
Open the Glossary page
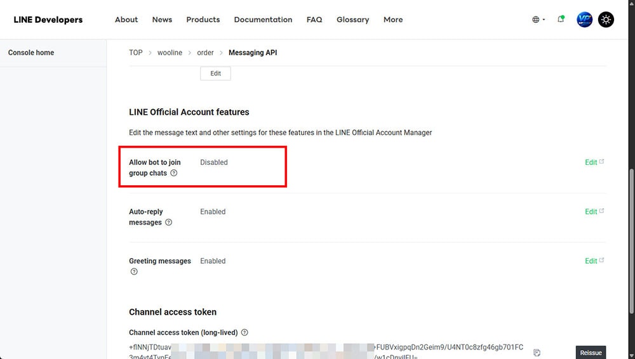tap(352, 20)
